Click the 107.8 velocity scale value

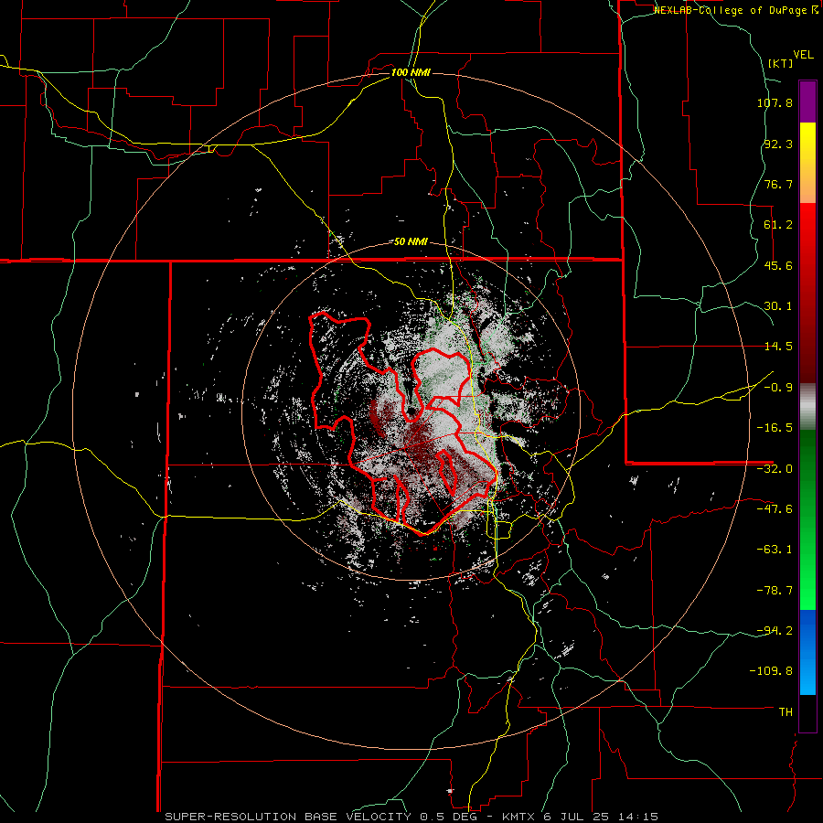[x=775, y=102]
